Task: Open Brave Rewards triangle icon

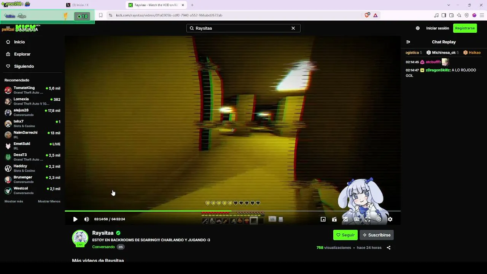Action: 376,15
